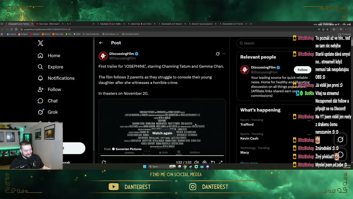Open Home from the X sidebar
The image size is (353, 199).
[x=49, y=56]
